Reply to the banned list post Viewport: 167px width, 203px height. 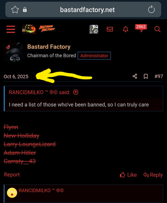[153, 175]
